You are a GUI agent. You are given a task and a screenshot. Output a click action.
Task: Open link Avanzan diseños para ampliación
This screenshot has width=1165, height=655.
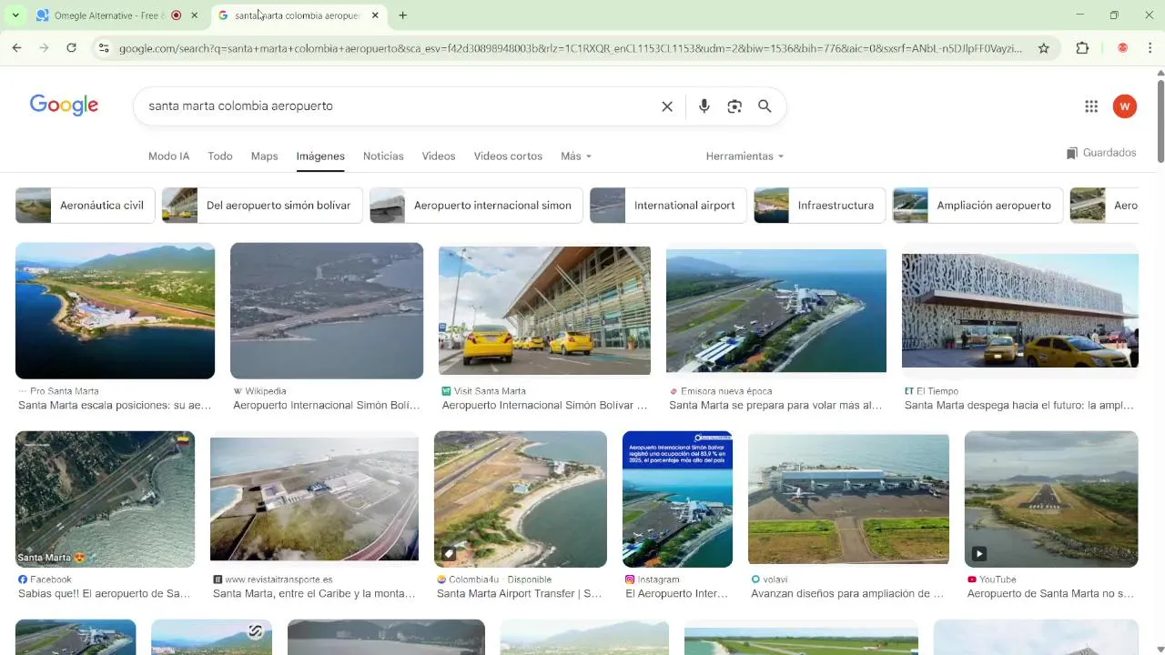(x=847, y=594)
